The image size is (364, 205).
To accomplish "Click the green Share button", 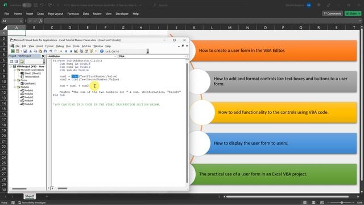I will 353,14.
